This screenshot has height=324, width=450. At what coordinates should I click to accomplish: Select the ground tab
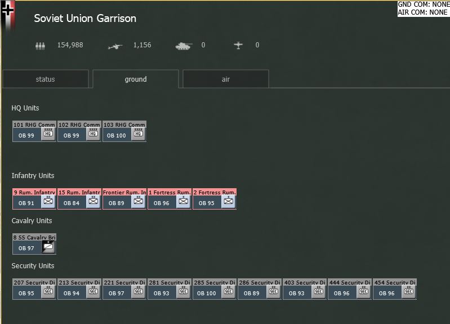[x=136, y=79]
